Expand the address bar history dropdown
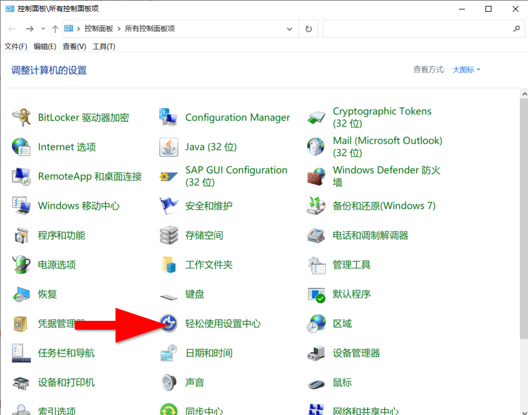Screen dimensions: 528x415 point(289,29)
